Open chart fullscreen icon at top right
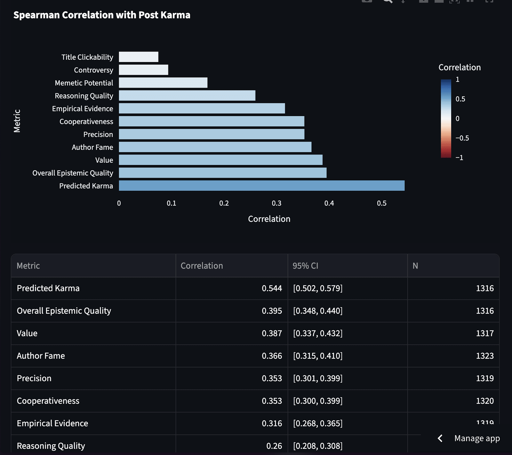The width and height of the screenshot is (512, 455). click(489, 1)
